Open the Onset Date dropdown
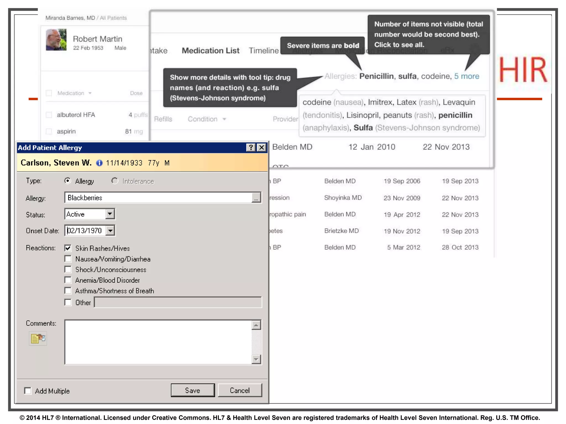 click(x=110, y=230)
